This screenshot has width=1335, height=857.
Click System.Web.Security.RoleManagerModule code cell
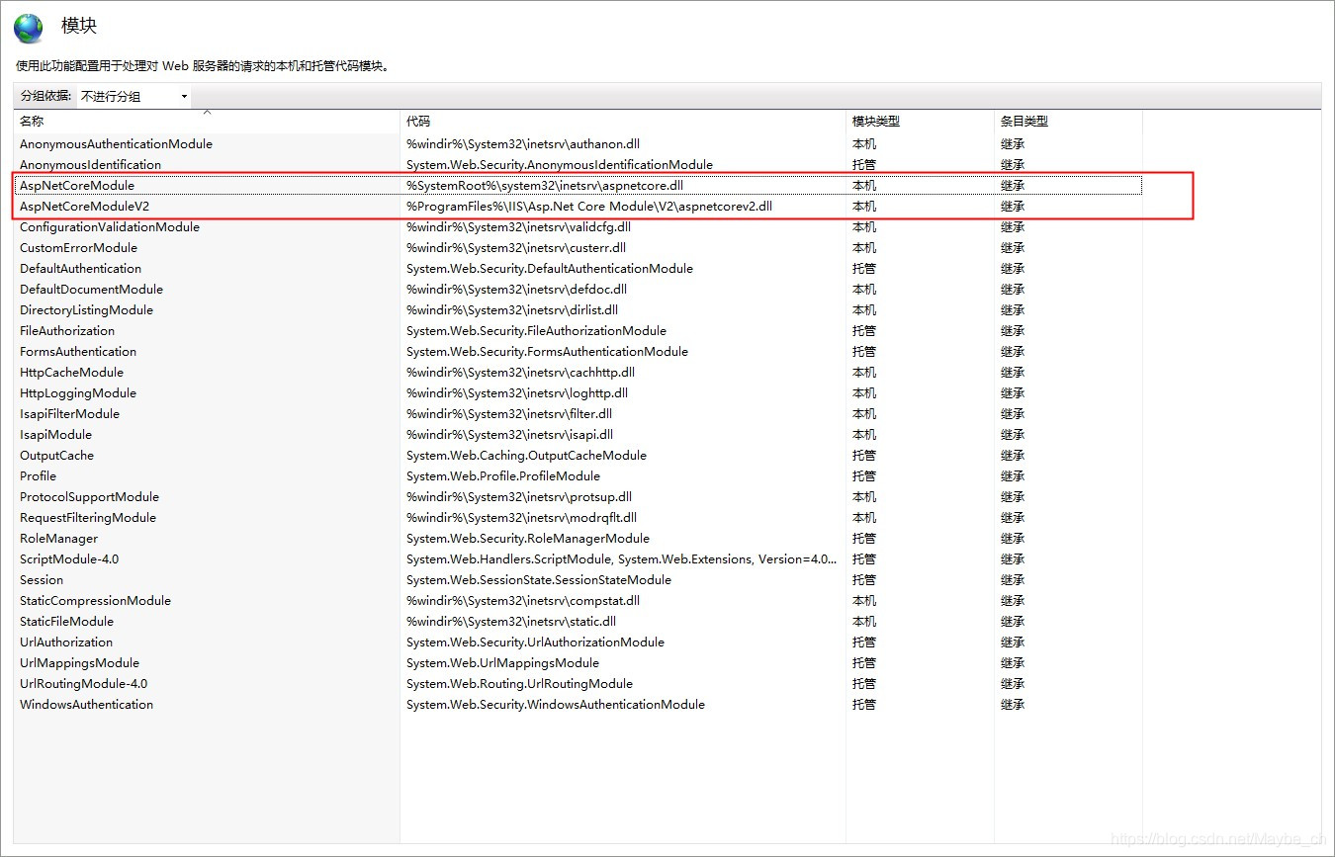click(x=528, y=538)
